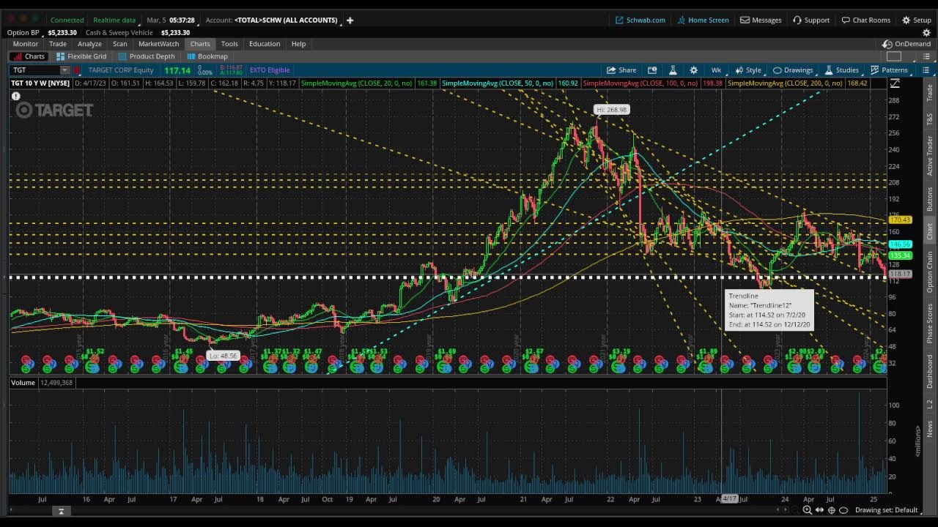
Task: Open the Drawings menu
Action: pos(792,70)
